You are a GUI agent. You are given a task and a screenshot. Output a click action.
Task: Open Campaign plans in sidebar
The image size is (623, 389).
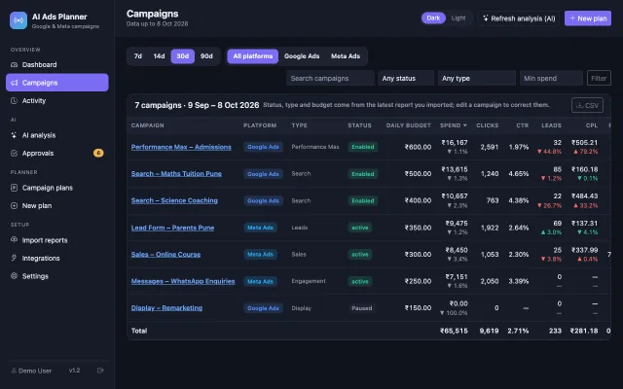click(56, 188)
